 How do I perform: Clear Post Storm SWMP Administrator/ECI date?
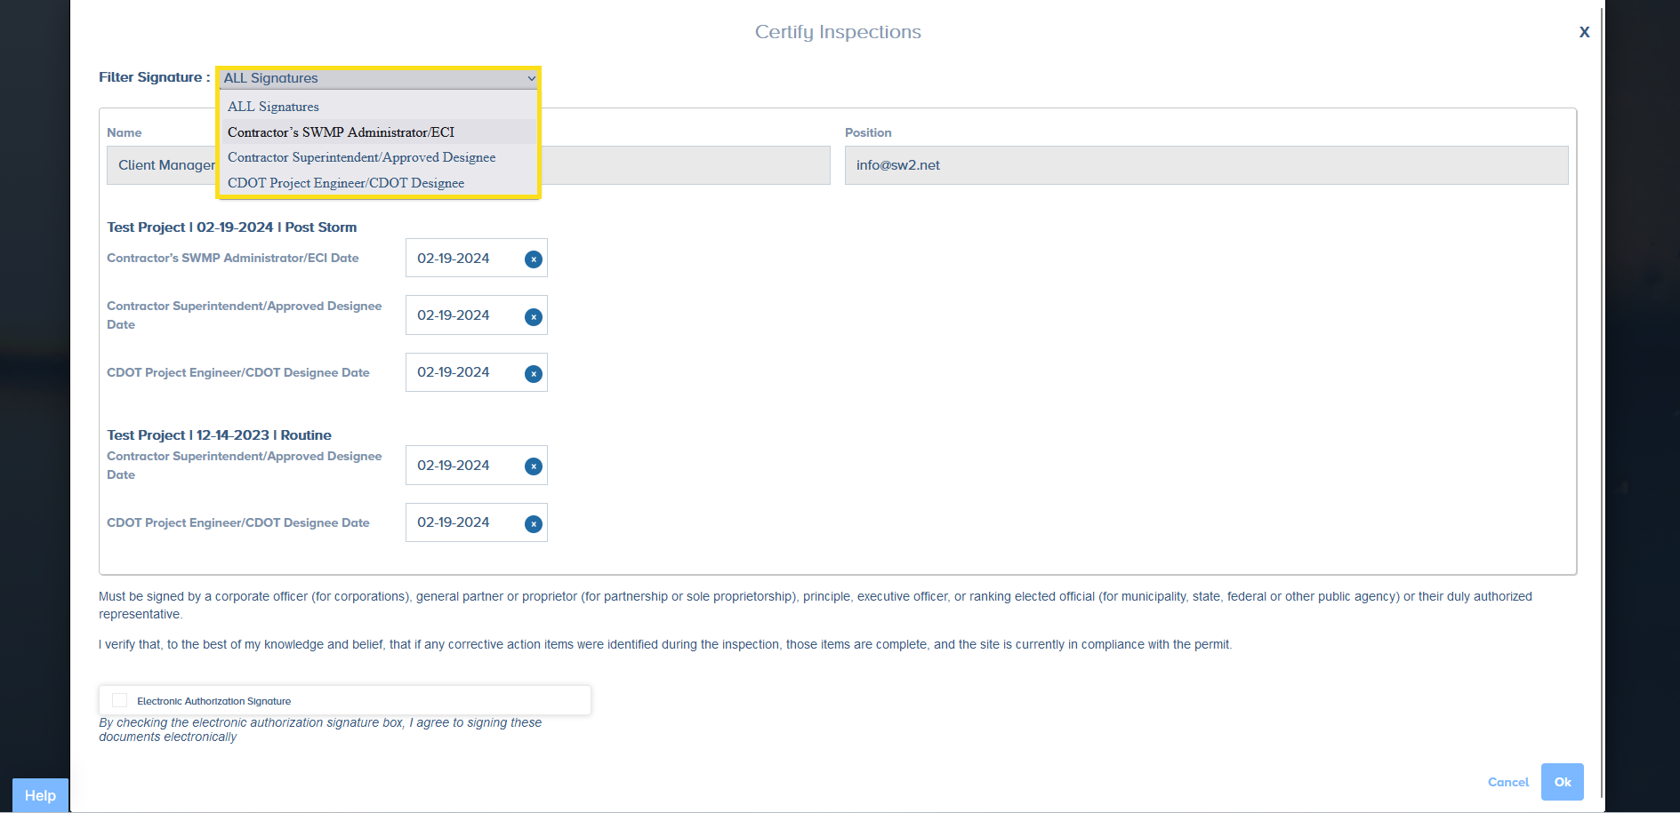coord(534,259)
